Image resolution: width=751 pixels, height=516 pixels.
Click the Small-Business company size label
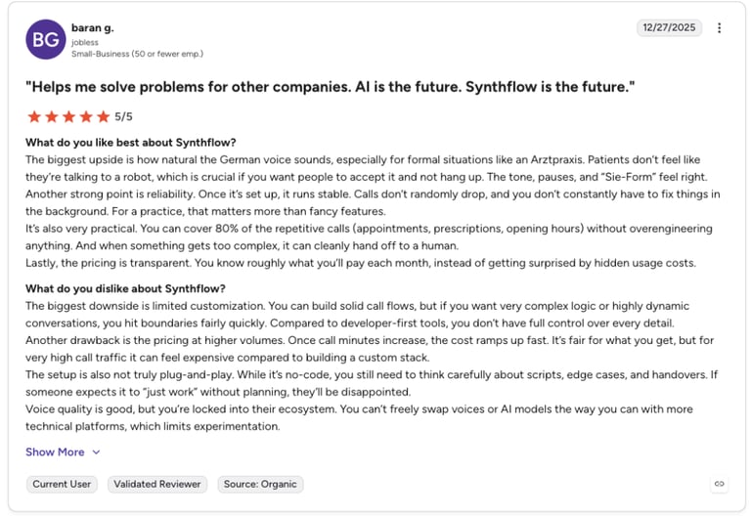coord(137,54)
